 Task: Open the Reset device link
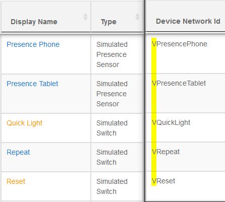[16, 181]
